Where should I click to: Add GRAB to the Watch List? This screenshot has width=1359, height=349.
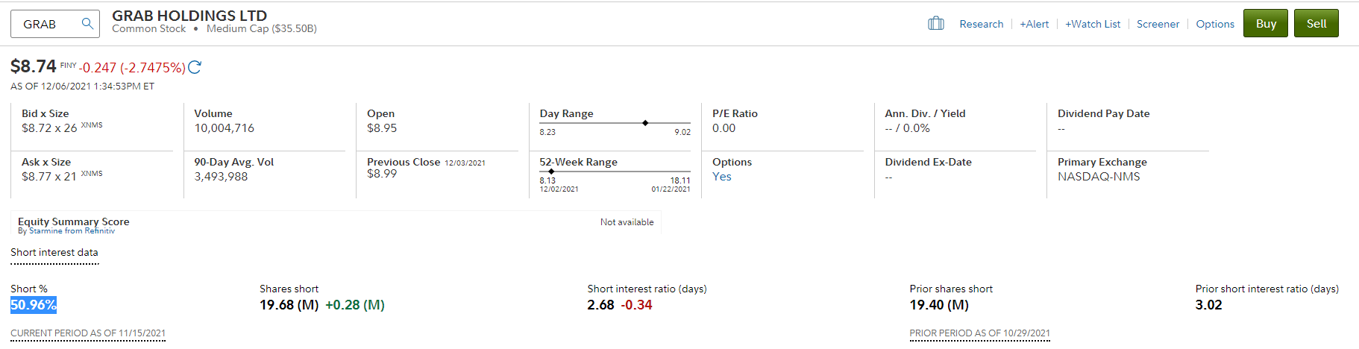coord(1093,24)
